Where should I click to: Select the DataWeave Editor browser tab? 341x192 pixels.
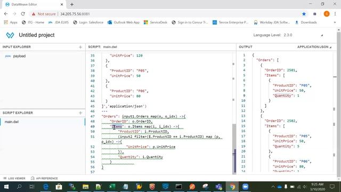coord(34,4)
